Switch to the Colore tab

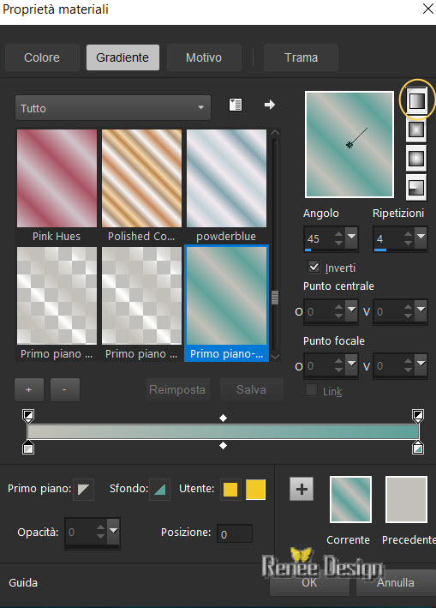point(42,57)
